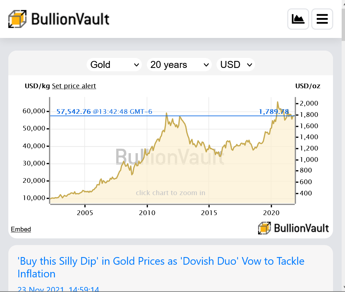Screen dimensions: 345x294
Task: Click the 2010 x-axis label
Action: [147, 213]
